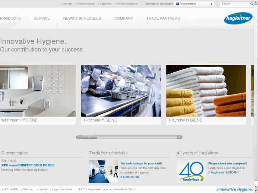This screenshot has height=193, width=258.
Task: Open the NEWS & SCHEDULES menu
Action: click(x=82, y=18)
